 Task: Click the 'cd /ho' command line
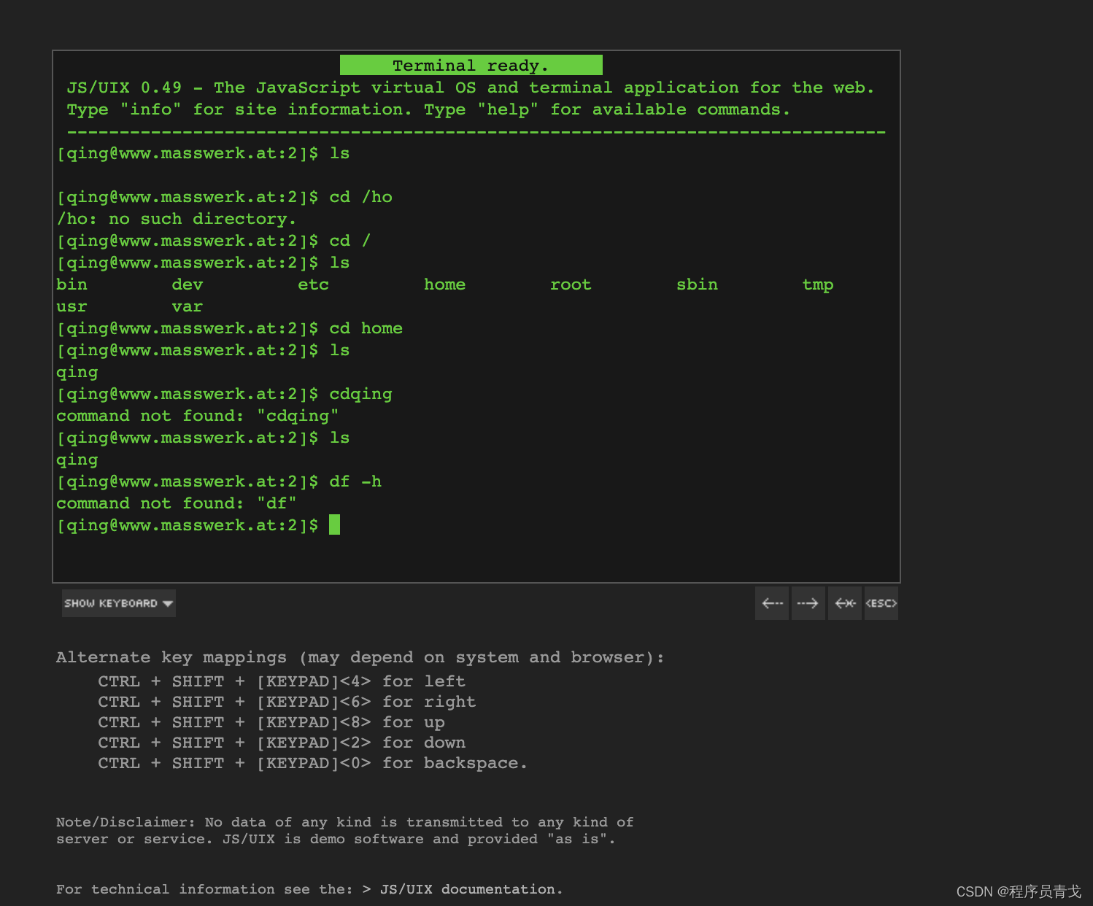point(225,197)
